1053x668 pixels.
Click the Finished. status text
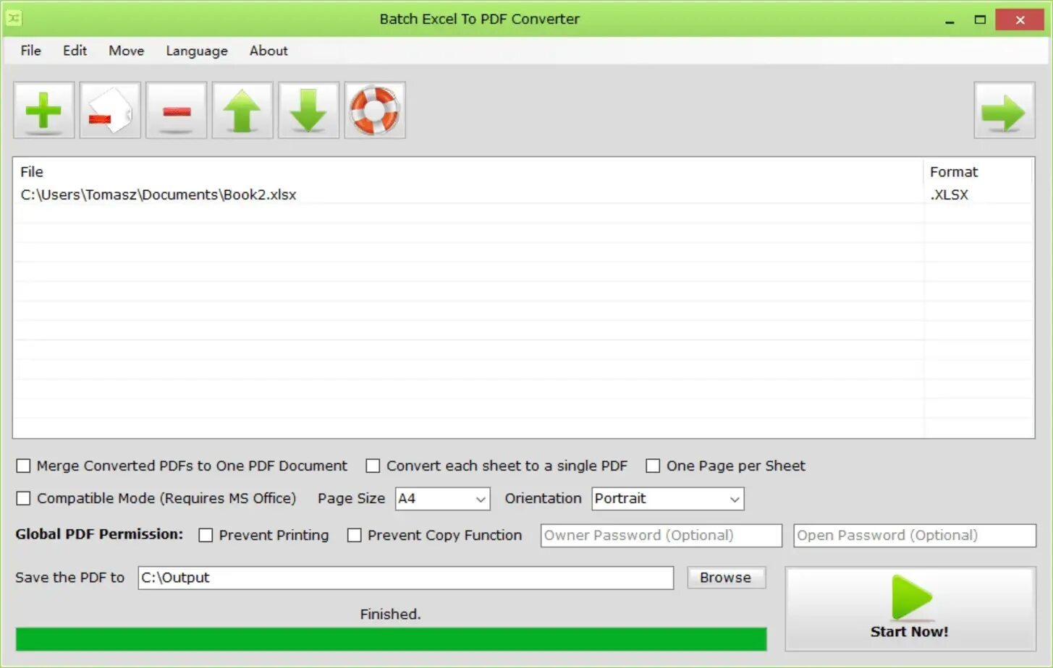[x=390, y=614]
